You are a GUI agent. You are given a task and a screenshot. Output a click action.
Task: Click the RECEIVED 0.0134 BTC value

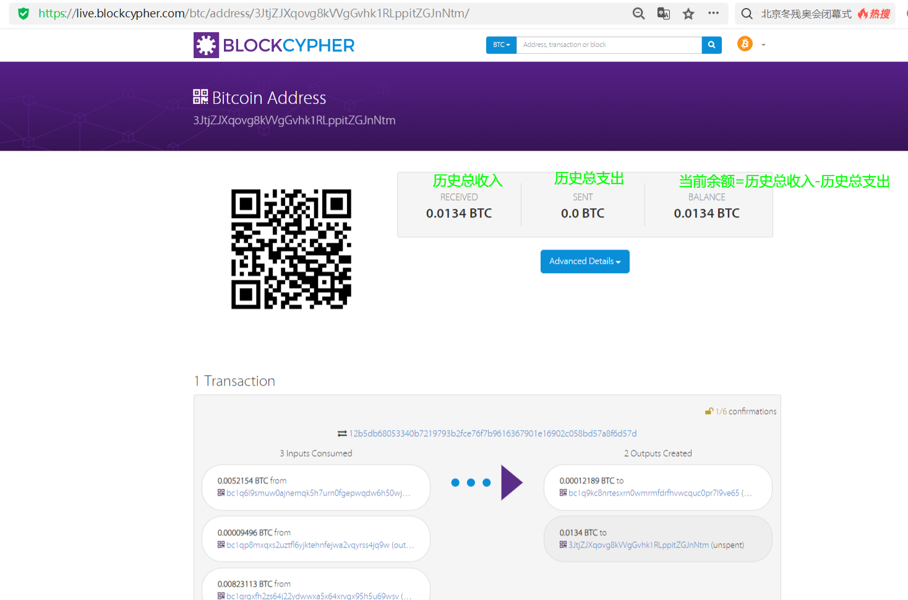coord(459,213)
